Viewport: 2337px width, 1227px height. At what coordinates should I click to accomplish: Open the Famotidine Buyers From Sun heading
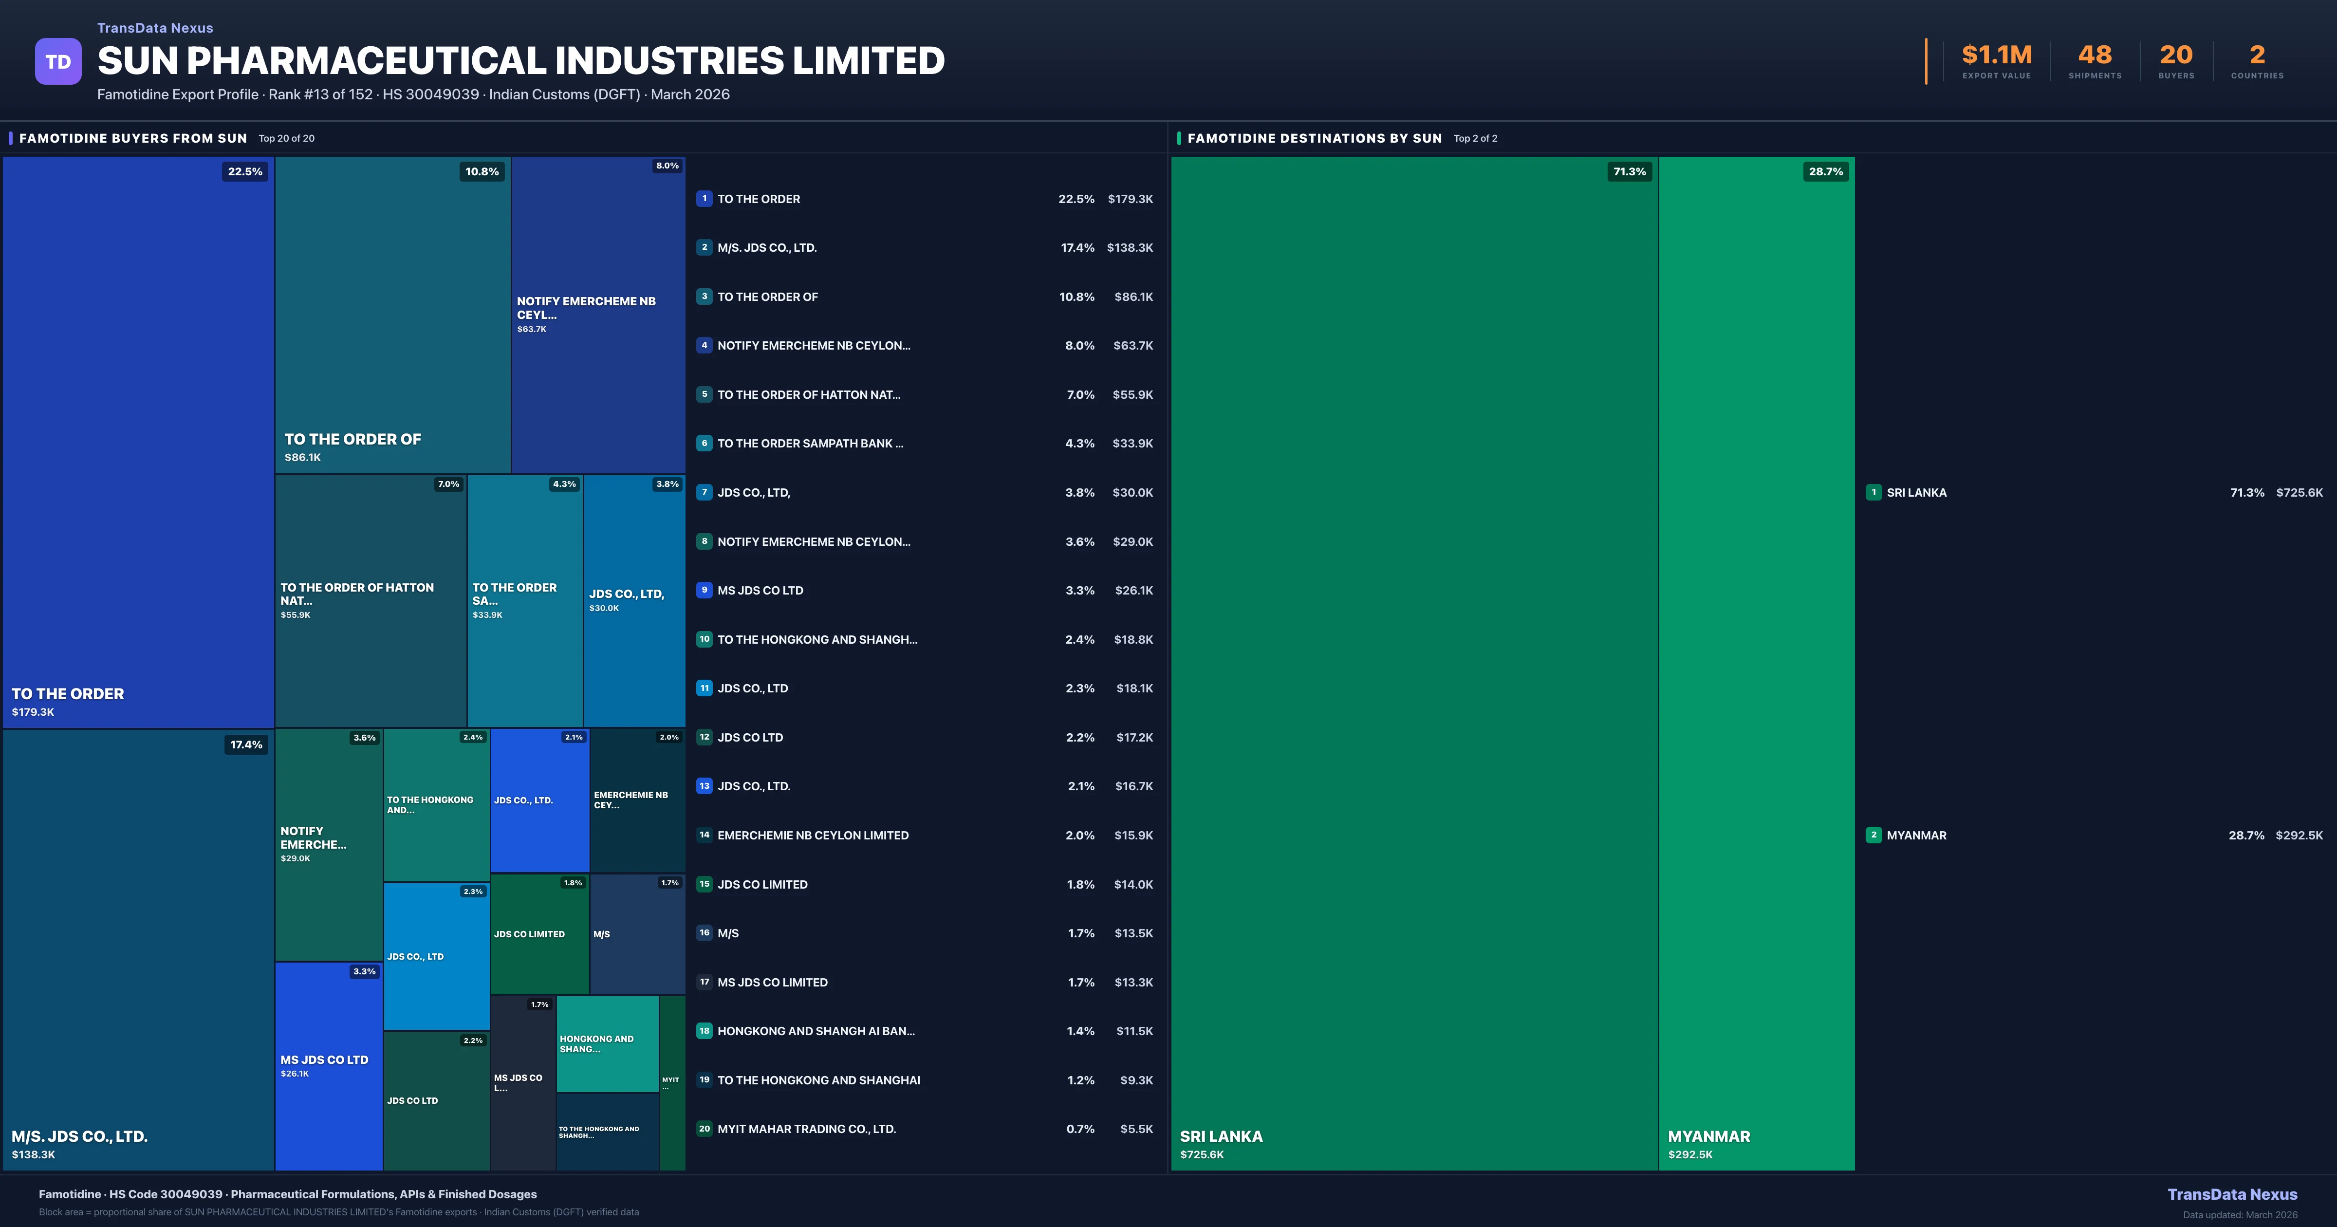(132, 138)
